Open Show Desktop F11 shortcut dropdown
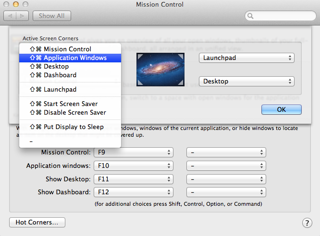Screen dimensions: 320x236 [134, 179]
